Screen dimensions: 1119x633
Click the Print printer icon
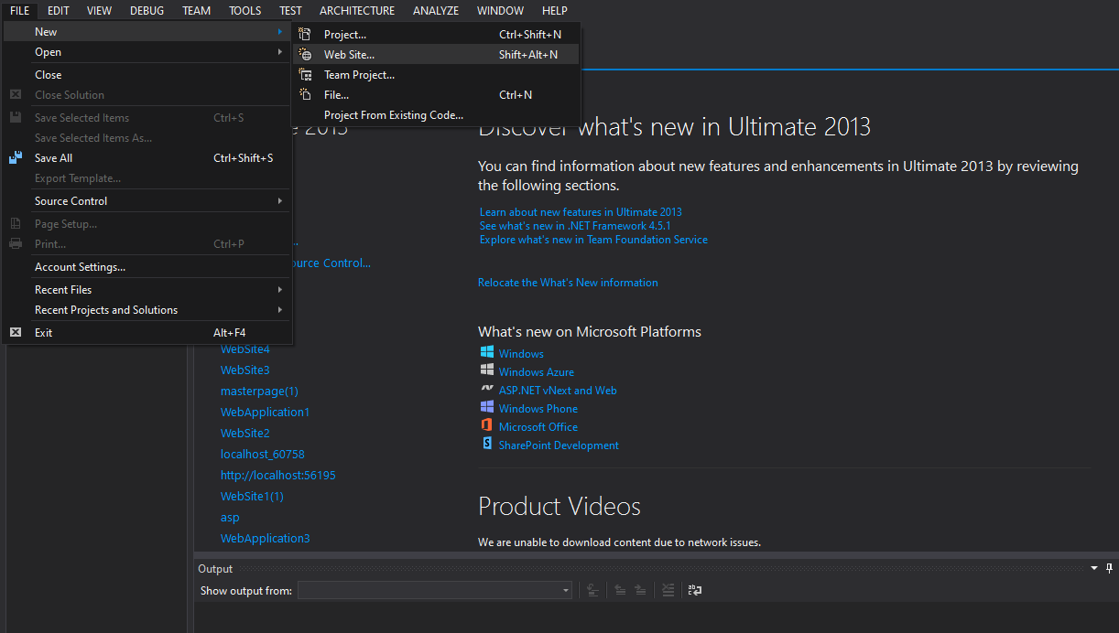pyautogui.click(x=16, y=243)
